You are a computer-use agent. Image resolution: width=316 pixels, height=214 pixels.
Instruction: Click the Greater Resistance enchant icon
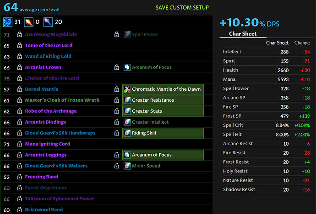(x=127, y=100)
